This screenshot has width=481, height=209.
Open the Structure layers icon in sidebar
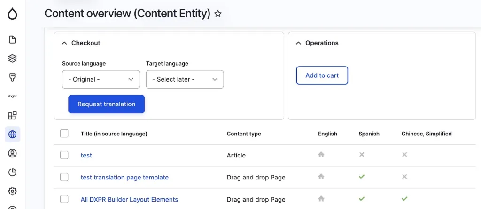click(13, 59)
